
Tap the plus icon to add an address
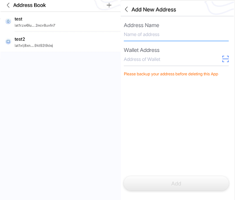[x=109, y=5]
